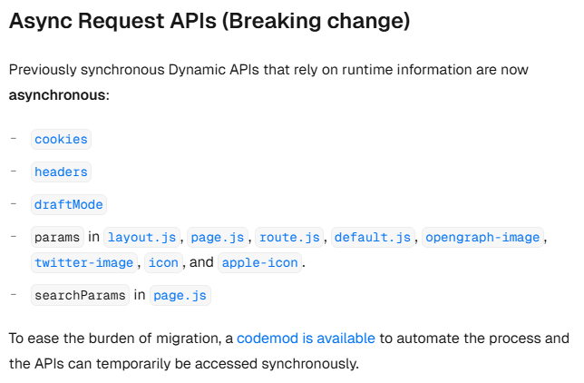Follow the 'codemod is available' link
The image size is (584, 383).
[x=306, y=339]
